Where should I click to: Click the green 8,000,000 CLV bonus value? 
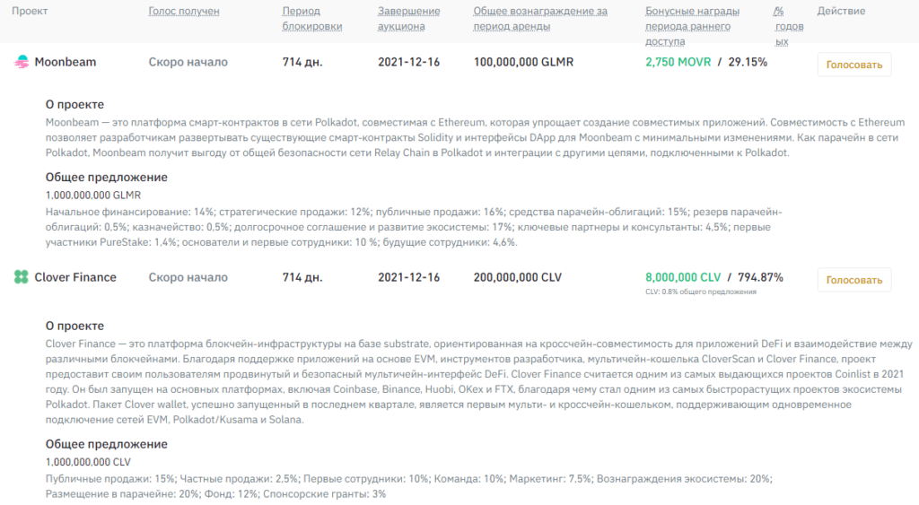683,278
